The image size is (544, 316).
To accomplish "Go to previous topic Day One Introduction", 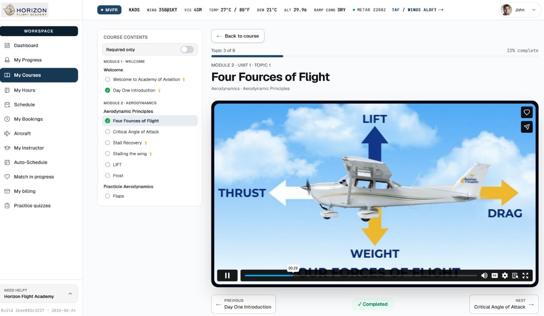I will 244,304.
